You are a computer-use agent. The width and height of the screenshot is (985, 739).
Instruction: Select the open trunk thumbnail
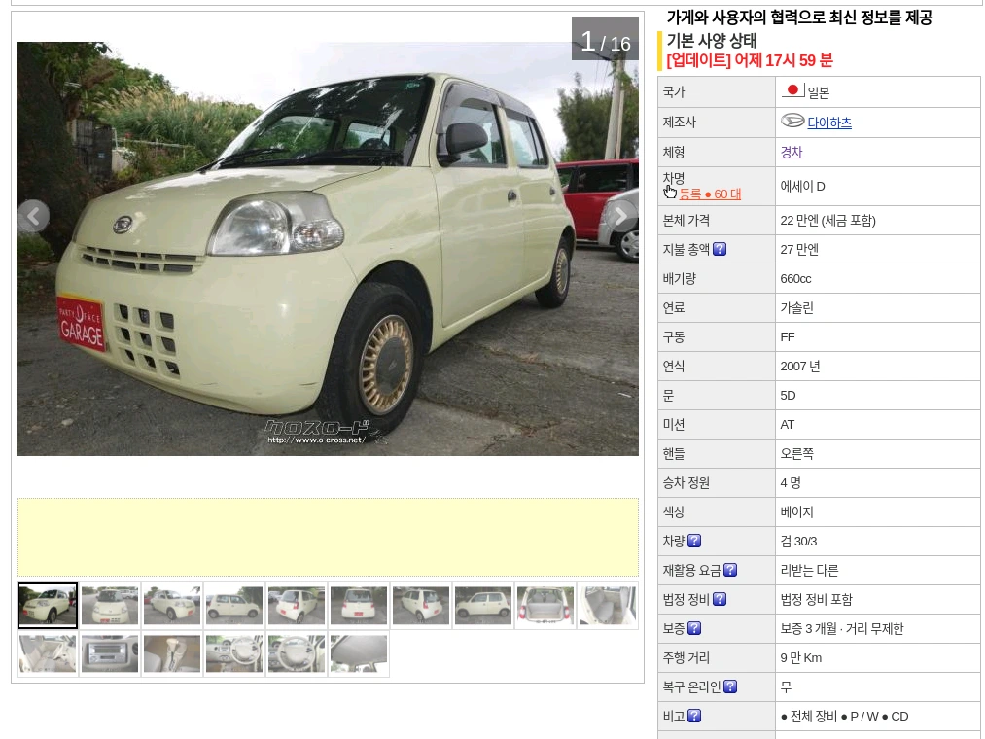pos(545,606)
